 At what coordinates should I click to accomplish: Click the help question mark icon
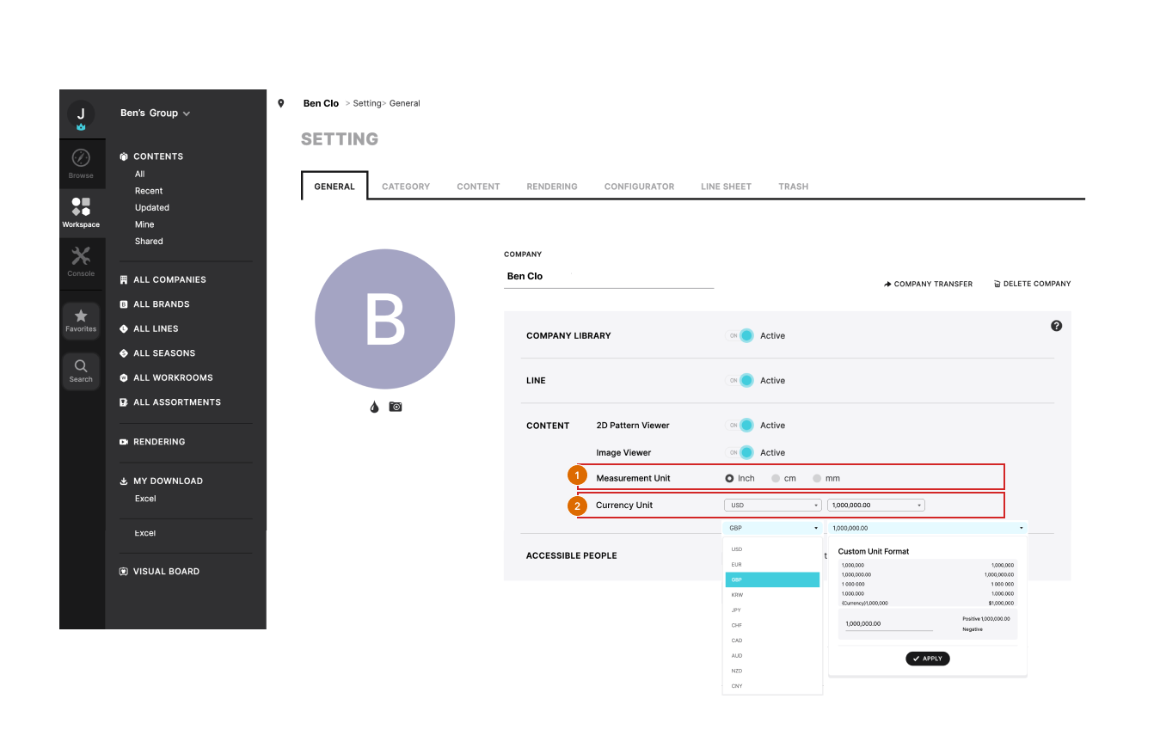[1056, 326]
